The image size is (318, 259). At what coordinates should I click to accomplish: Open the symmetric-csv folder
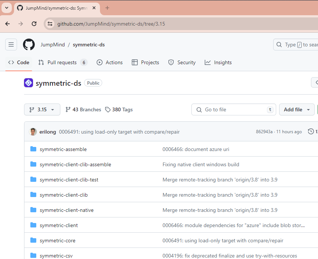click(x=56, y=256)
